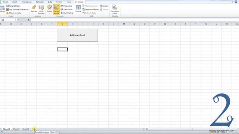Open control Properties
The height and width of the screenshot is (134, 239).
66,6
